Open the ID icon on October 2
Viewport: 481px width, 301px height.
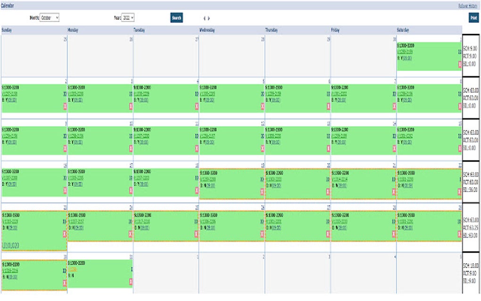[65, 93]
